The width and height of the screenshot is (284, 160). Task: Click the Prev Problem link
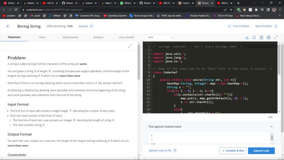(239, 26)
